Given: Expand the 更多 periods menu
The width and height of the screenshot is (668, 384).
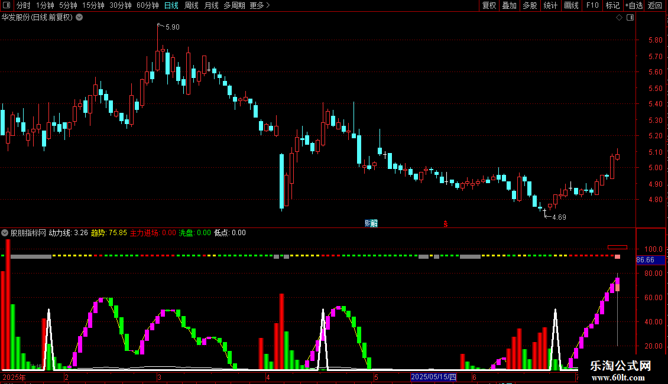Looking at the screenshot, I should point(260,5).
